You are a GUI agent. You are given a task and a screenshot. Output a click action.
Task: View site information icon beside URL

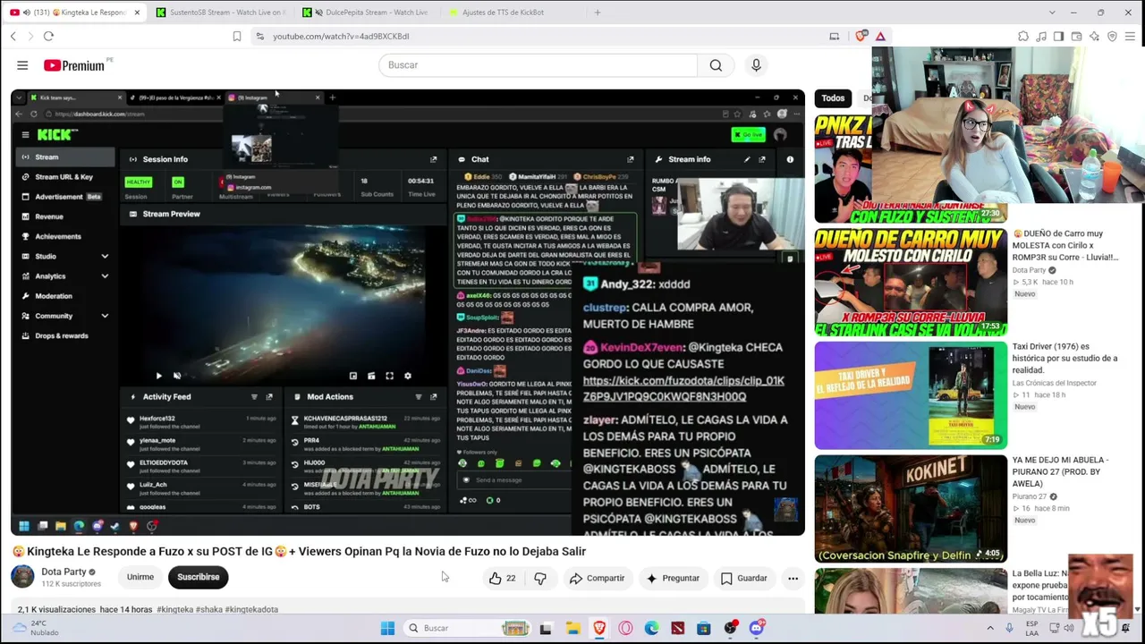(x=259, y=36)
